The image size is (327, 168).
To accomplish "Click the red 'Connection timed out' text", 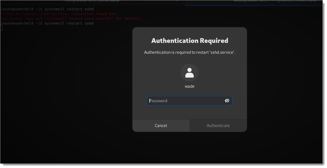I will [x=94, y=14].
